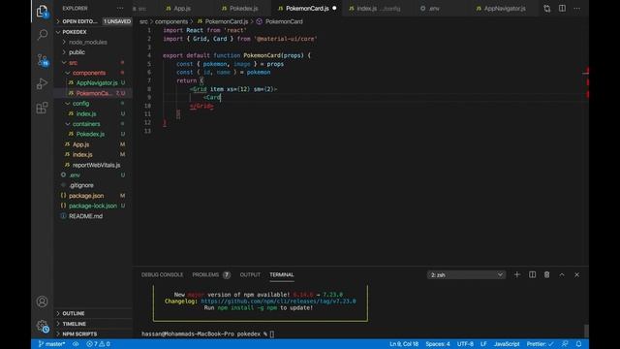Open the Extensions view
This screenshot has height=349, width=620.
pyautogui.click(x=42, y=108)
